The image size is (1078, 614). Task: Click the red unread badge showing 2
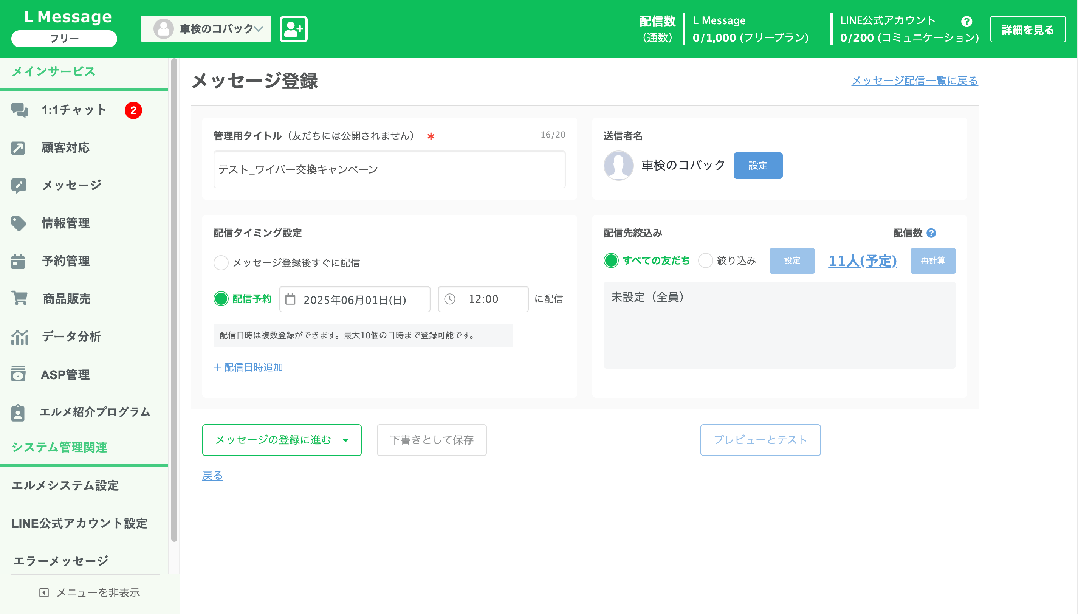133,110
